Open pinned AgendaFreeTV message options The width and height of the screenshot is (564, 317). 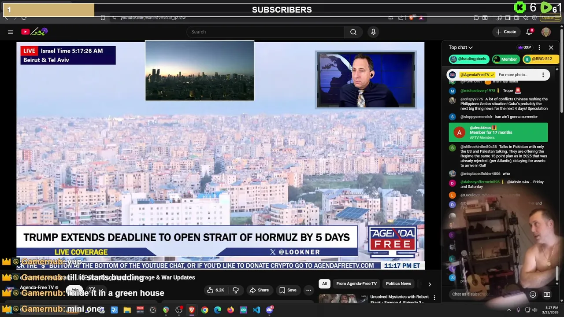click(x=543, y=75)
